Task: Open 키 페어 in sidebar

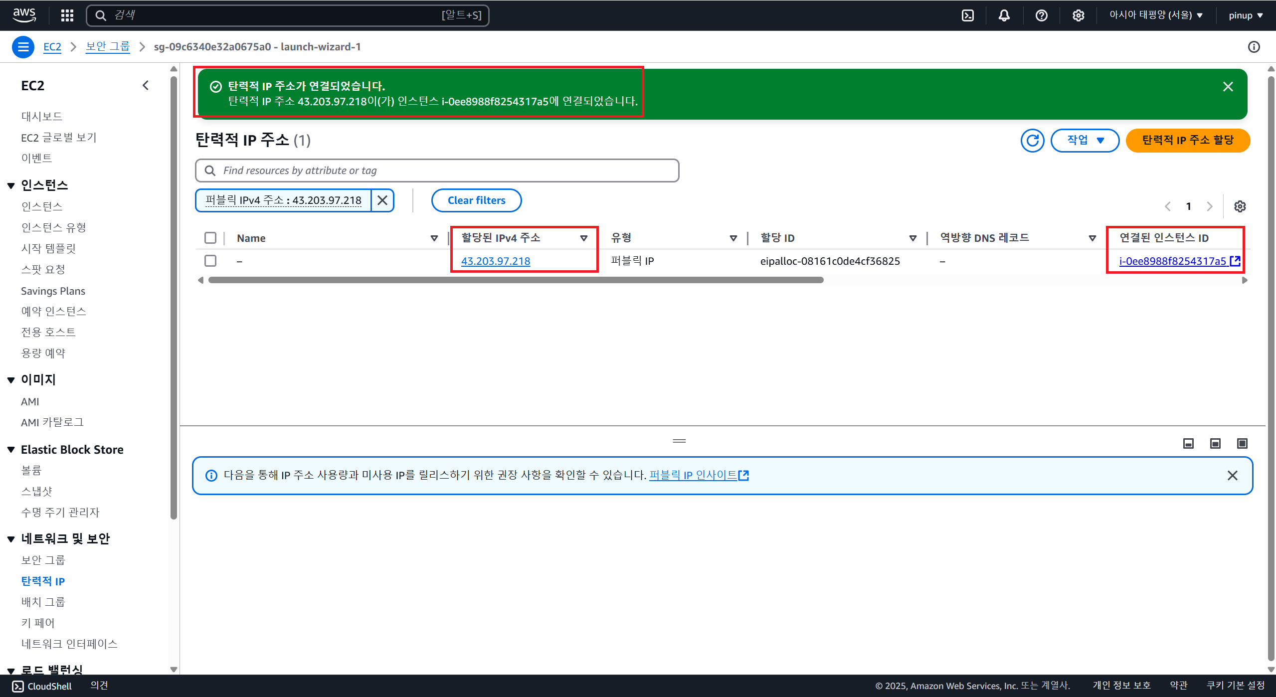Action: [x=38, y=623]
